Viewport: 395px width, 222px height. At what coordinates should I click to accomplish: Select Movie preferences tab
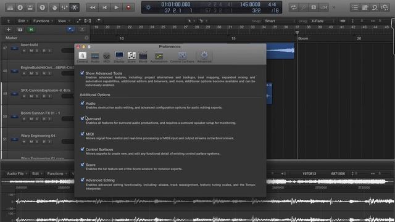point(143,57)
